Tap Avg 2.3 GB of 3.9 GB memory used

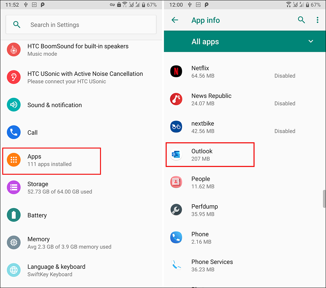[69, 247]
